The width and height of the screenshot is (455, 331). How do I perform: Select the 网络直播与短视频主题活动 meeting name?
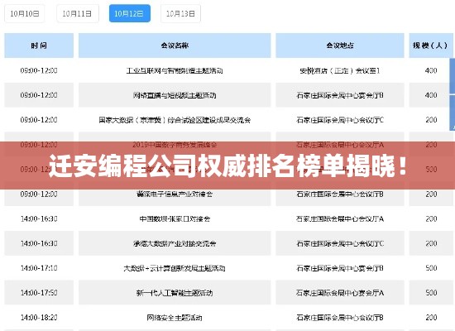(x=175, y=95)
